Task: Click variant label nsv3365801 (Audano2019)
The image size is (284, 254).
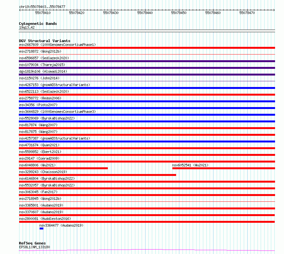Action: pos(41,205)
